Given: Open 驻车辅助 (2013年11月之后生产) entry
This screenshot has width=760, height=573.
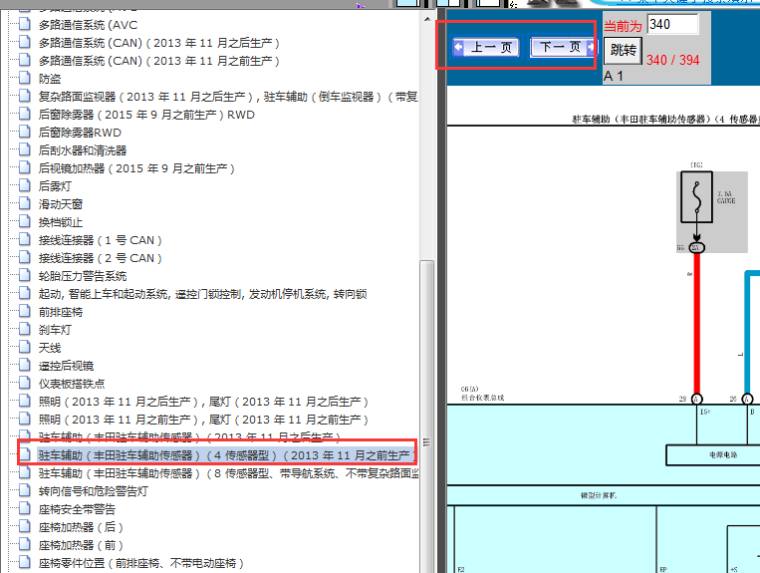Looking at the screenshot, I should [x=189, y=435].
